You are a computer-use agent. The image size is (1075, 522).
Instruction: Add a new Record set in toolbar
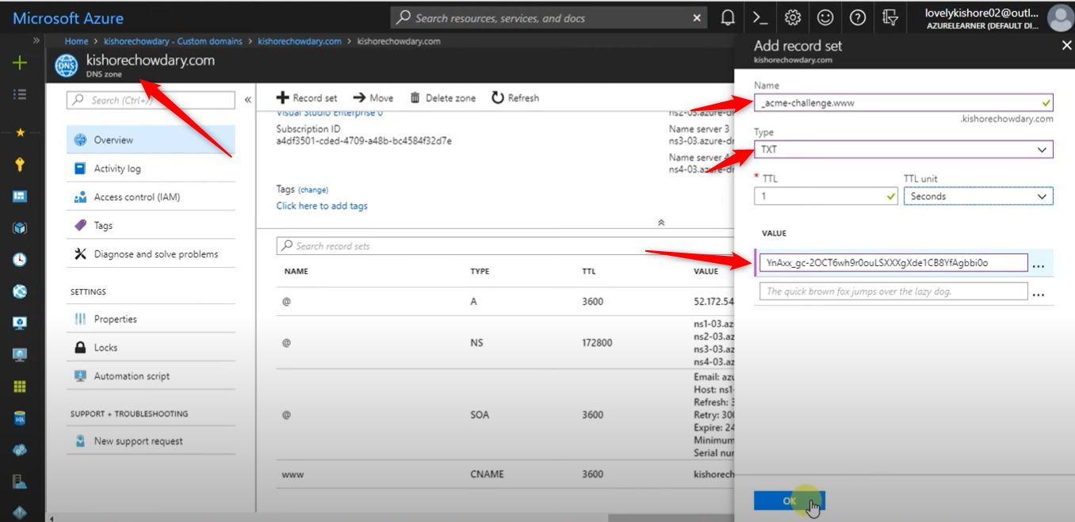coord(307,97)
